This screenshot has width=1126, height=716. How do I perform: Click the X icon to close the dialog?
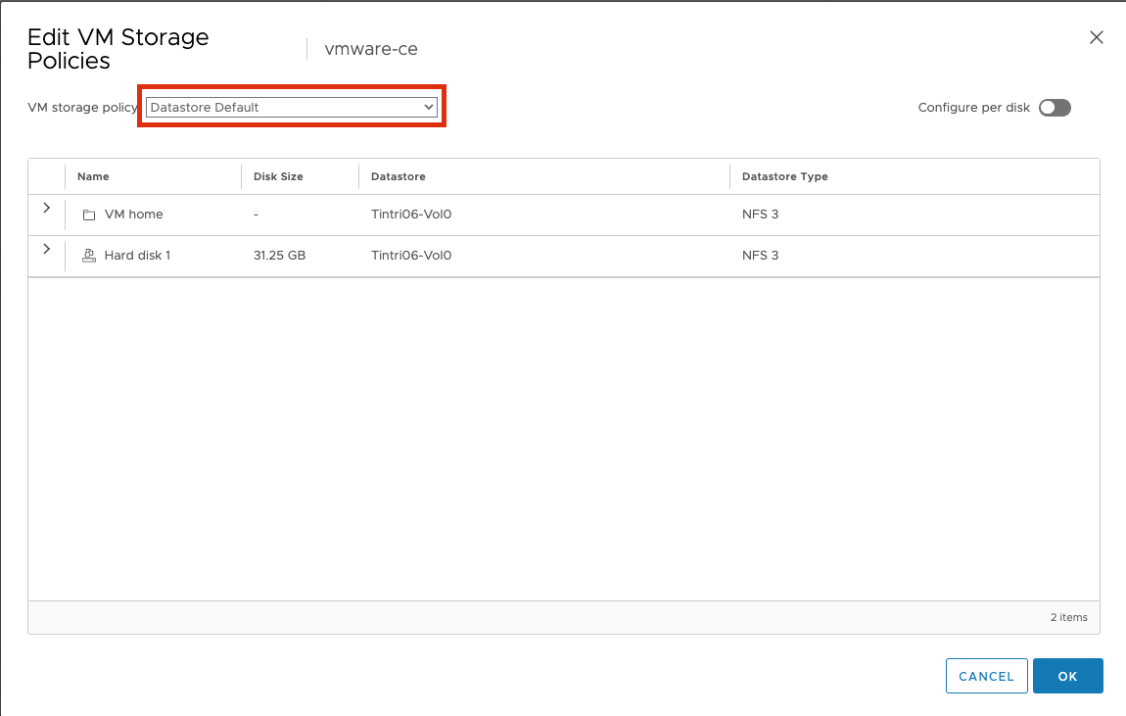click(x=1096, y=37)
